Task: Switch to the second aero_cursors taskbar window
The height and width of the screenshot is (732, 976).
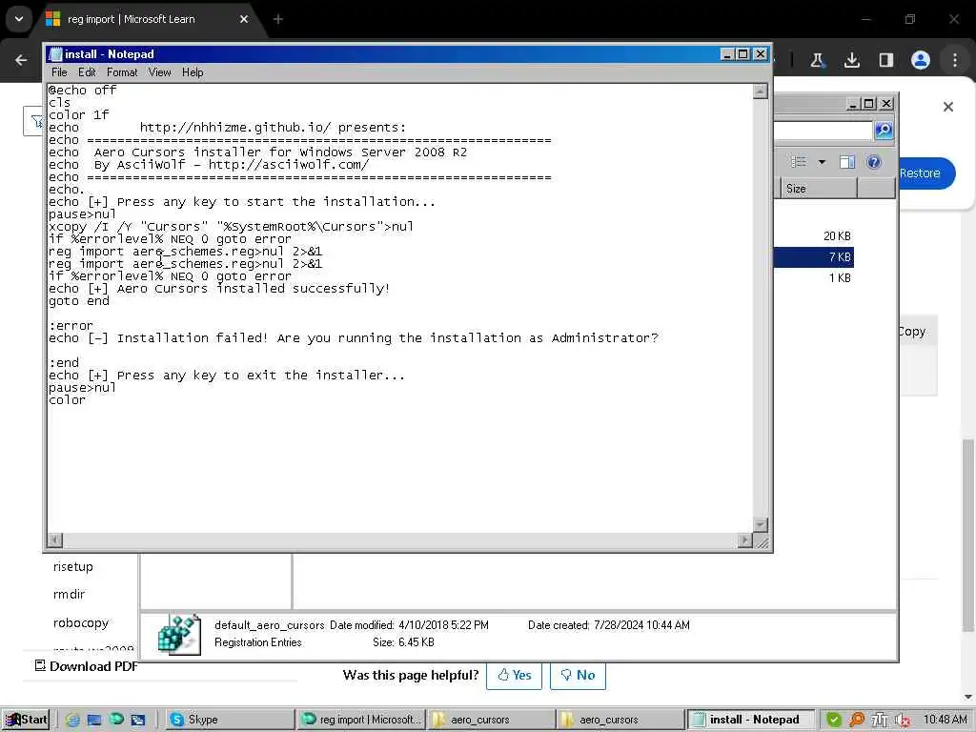Action: point(620,721)
